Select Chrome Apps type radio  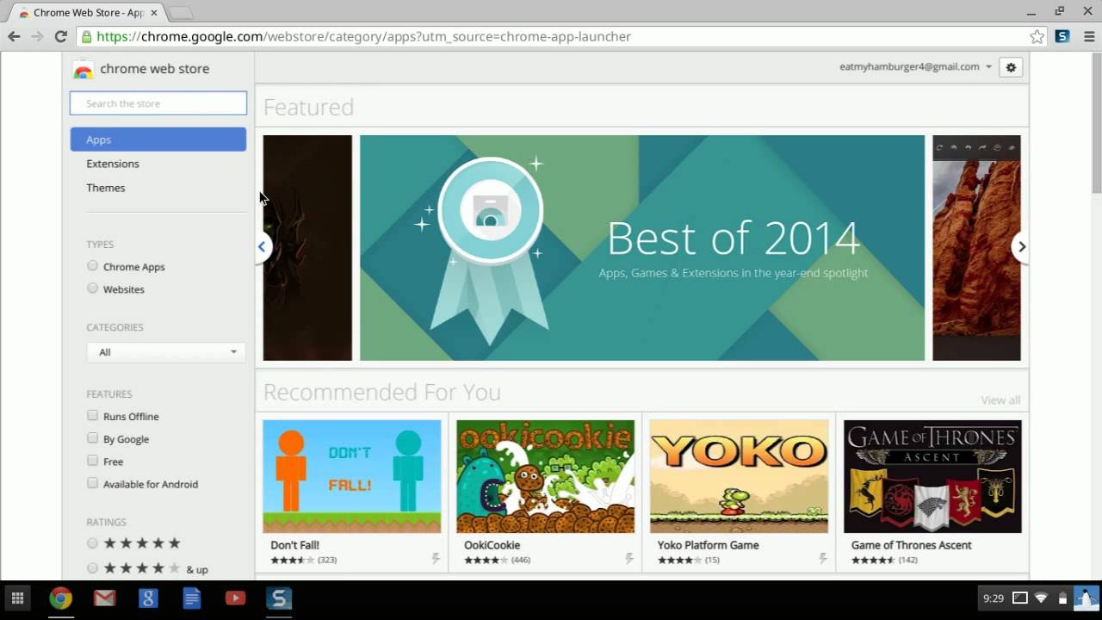click(x=92, y=266)
